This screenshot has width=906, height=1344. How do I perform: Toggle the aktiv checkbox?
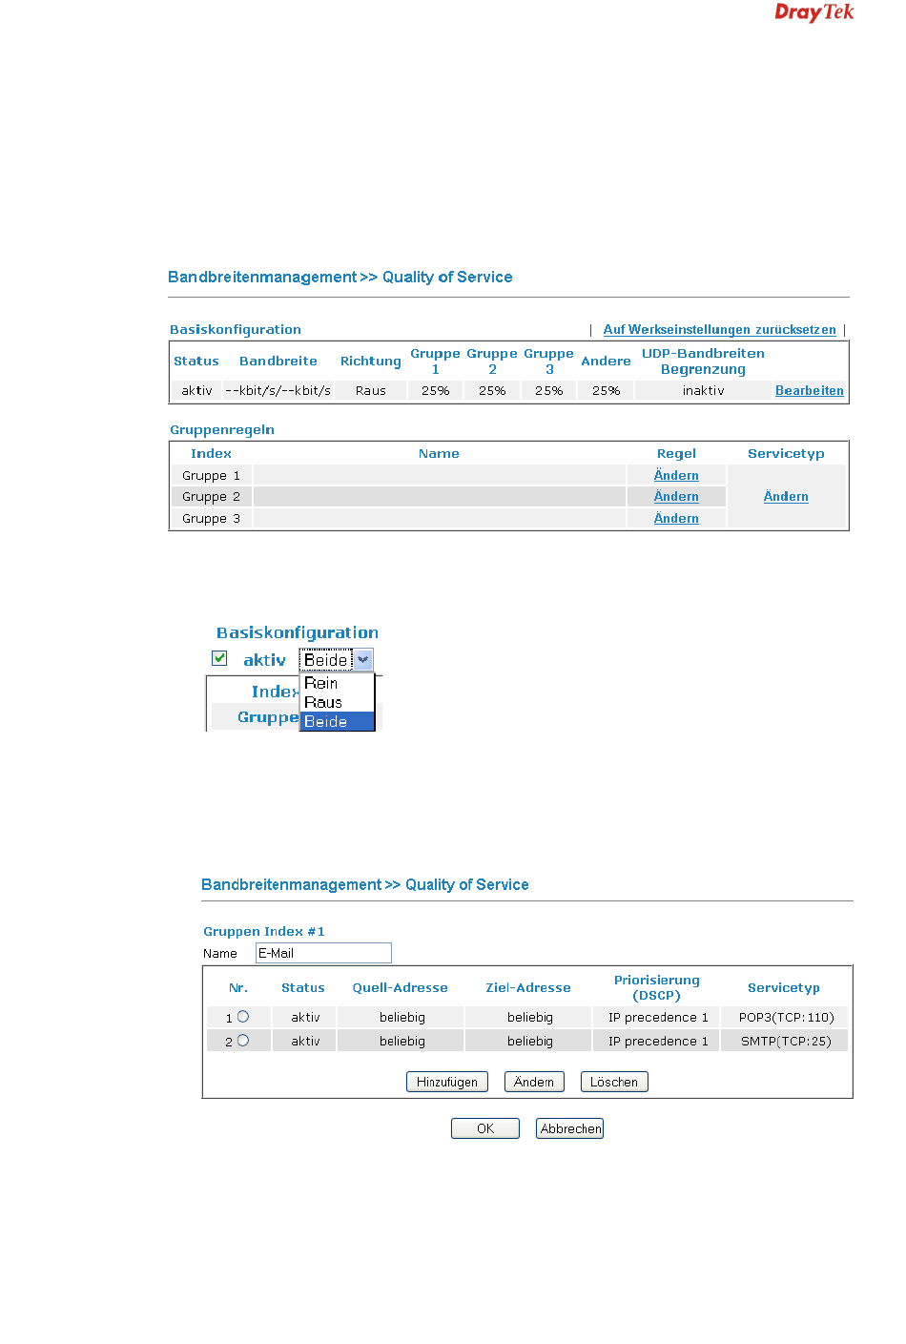[219, 658]
